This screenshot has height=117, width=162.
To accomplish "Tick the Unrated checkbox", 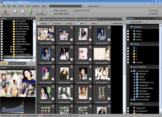I will (128, 62).
